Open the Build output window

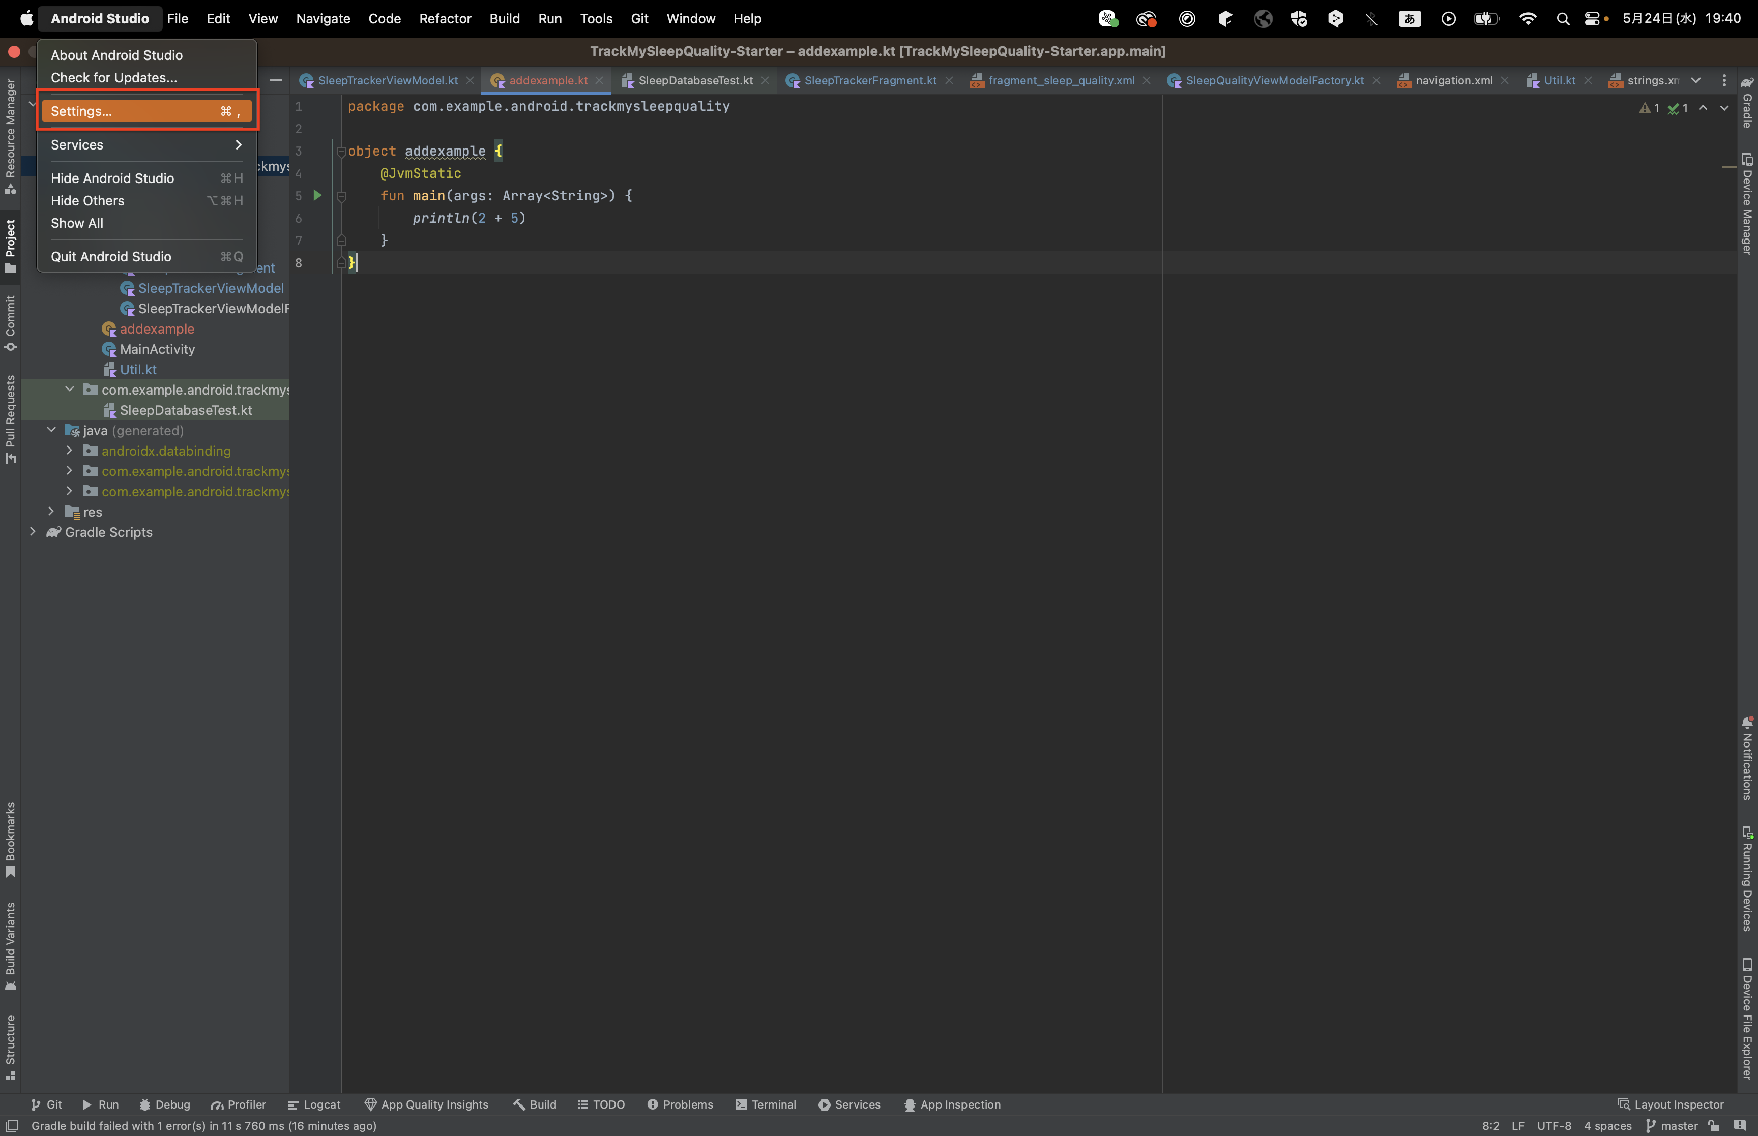[x=535, y=1104]
